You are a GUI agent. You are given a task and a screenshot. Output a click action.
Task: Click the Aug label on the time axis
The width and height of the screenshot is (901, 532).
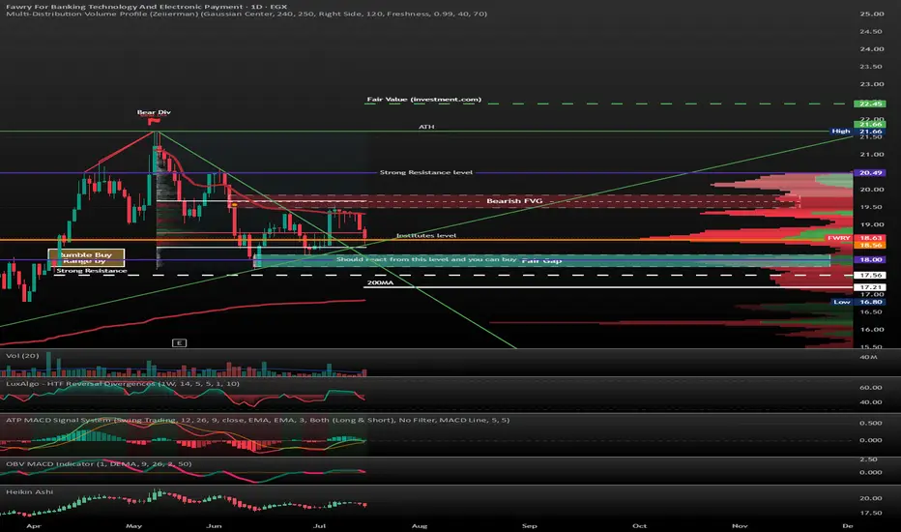point(420,525)
